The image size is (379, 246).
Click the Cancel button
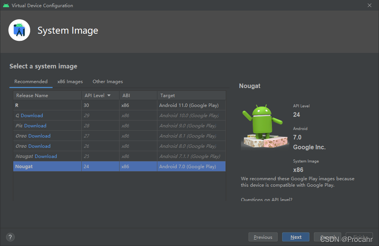[327, 237]
